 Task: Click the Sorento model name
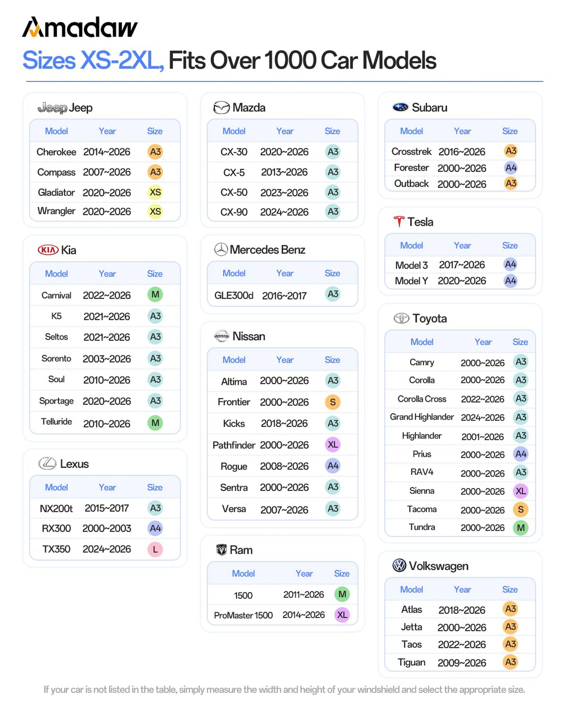[x=56, y=358]
